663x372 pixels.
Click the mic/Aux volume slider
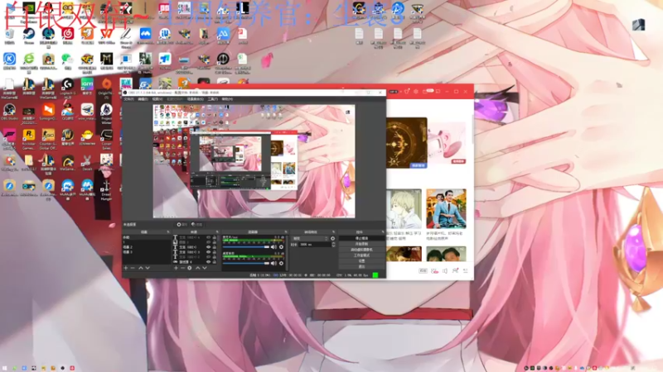[246, 247]
